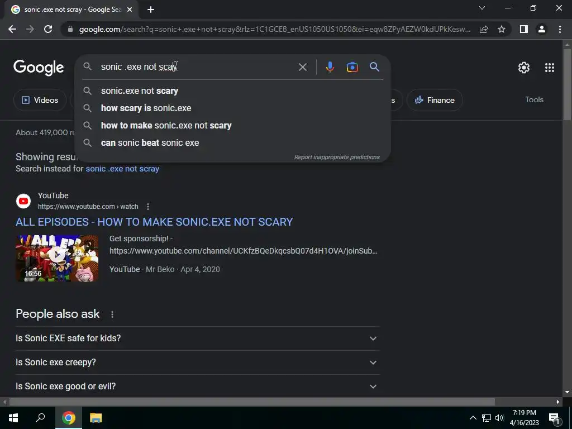
Task: Submit search with the blue magnifier icon
Action: pos(374,67)
